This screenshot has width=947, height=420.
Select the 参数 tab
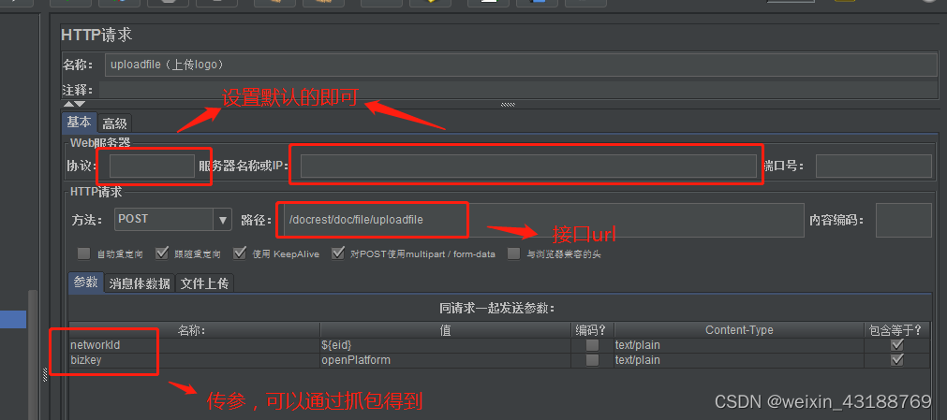[86, 282]
